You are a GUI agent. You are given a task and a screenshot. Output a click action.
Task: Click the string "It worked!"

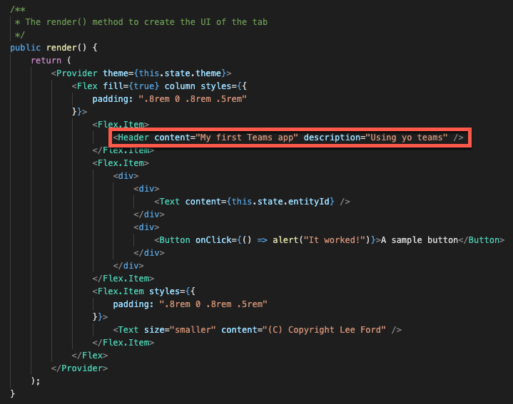coord(335,240)
